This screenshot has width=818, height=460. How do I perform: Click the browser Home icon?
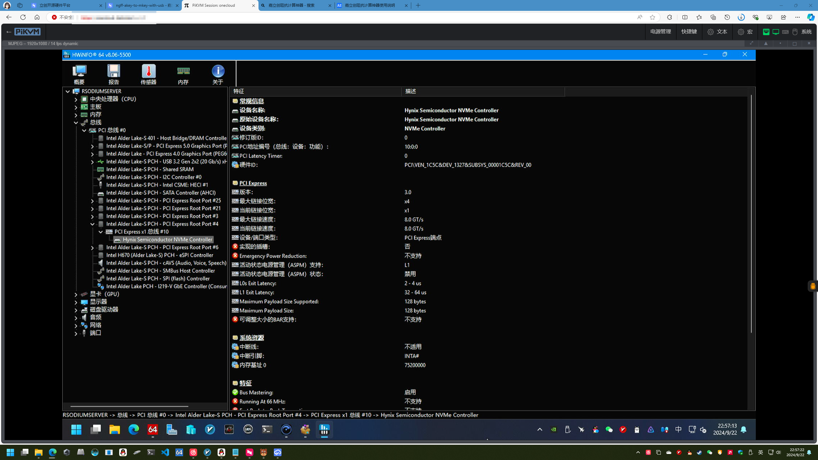37,17
